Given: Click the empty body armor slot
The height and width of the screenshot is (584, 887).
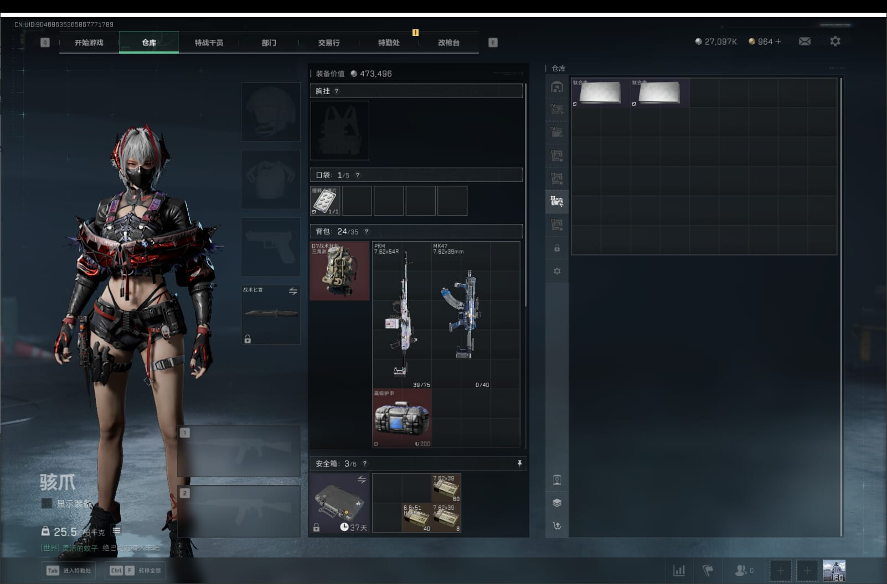Looking at the screenshot, I should (x=271, y=179).
